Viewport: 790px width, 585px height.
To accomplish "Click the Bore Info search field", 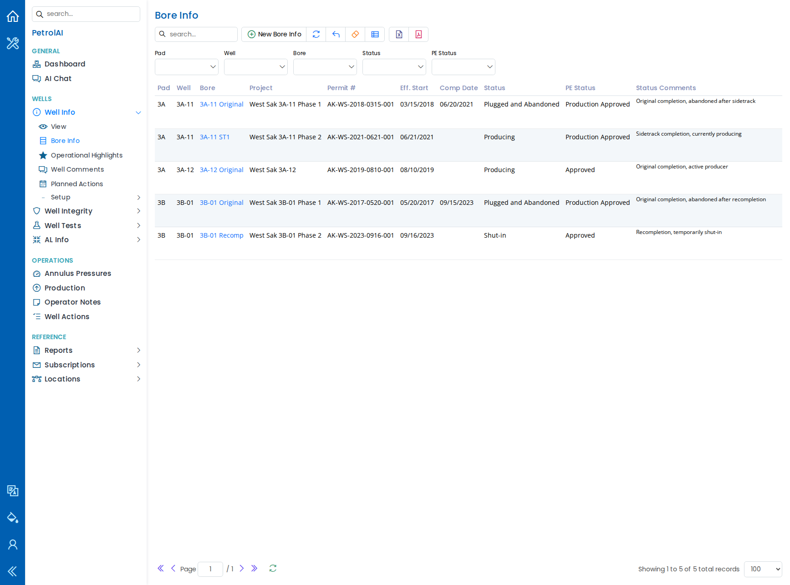I will (x=196, y=34).
